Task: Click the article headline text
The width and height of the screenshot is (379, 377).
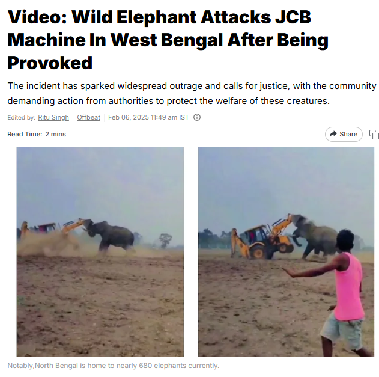Action: (168, 40)
